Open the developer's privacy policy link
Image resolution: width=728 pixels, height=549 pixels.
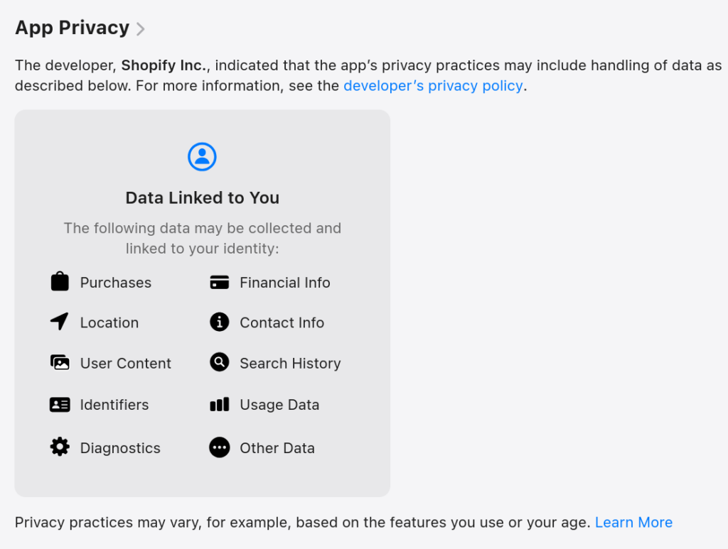tap(433, 86)
